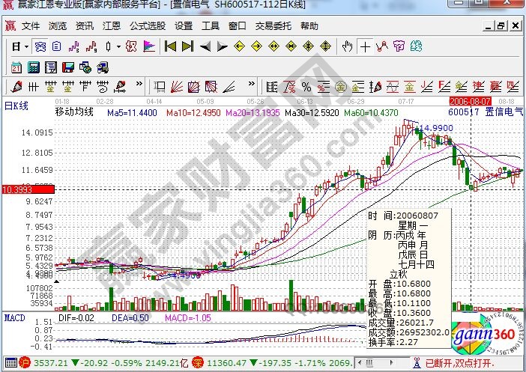Click the MACD indicator label
The width and height of the screenshot is (526, 372).
[x=15, y=319]
